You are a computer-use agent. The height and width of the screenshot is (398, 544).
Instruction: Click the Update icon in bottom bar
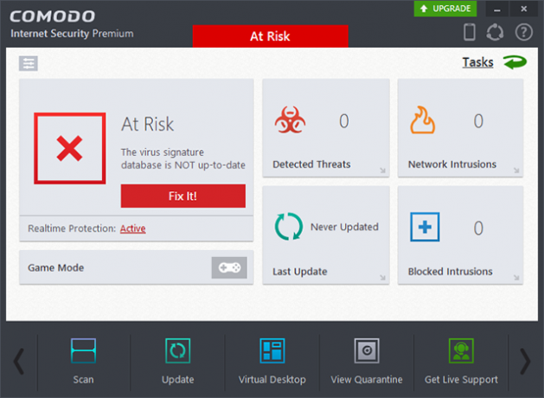click(177, 350)
